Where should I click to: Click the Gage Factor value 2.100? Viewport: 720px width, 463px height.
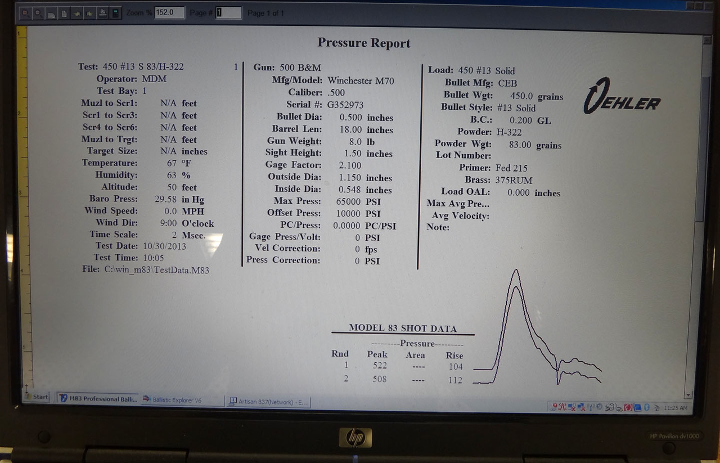click(x=351, y=165)
